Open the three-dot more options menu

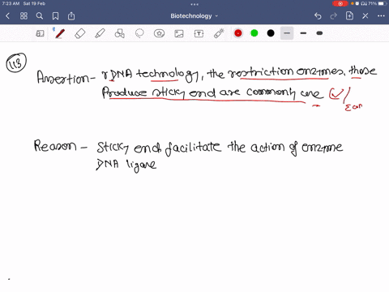[x=381, y=16]
